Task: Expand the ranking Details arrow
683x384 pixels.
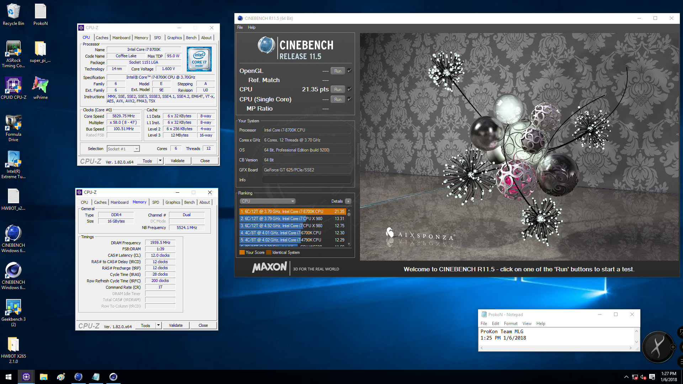Action: [348, 201]
